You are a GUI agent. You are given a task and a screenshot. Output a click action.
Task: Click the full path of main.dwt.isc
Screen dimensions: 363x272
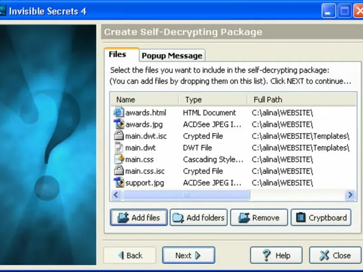(x=300, y=136)
